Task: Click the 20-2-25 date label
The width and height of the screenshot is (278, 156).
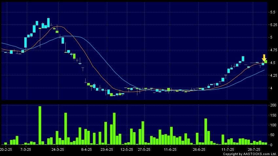Action: coord(6,149)
